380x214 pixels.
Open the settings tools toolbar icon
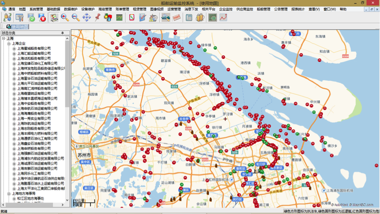19,18
